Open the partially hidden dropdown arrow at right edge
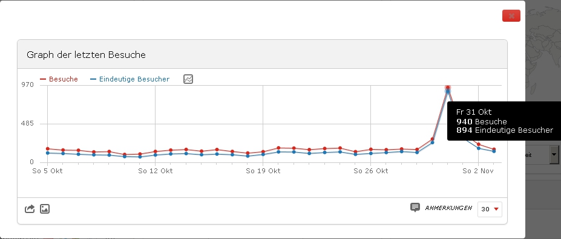The height and width of the screenshot is (239, 561). 554,155
